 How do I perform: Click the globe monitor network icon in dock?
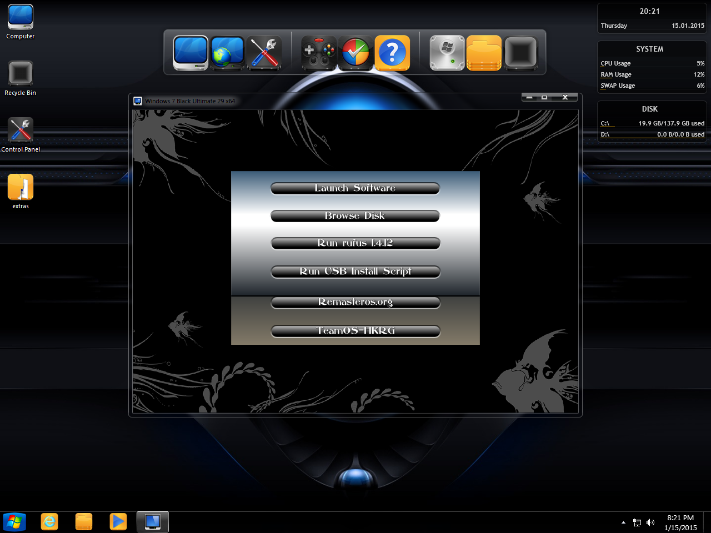click(x=227, y=53)
